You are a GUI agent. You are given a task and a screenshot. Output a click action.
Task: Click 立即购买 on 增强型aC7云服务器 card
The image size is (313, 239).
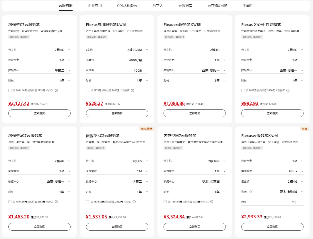[x=39, y=227]
